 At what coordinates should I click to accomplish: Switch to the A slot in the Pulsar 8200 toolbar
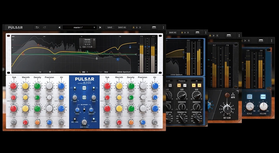(133, 28)
